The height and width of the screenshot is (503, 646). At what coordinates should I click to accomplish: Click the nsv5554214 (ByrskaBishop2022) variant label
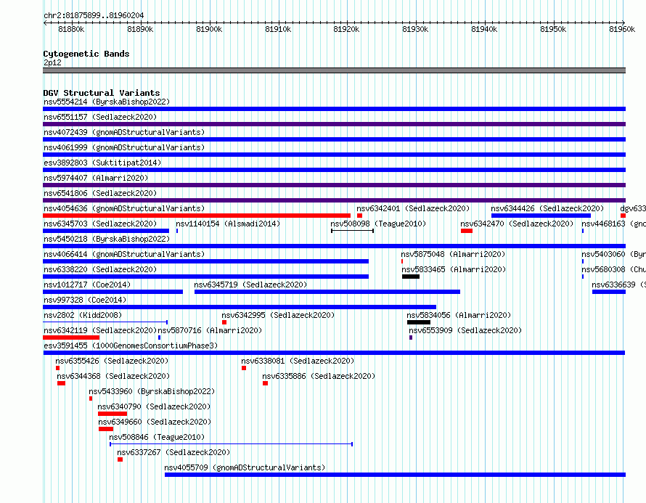click(107, 102)
